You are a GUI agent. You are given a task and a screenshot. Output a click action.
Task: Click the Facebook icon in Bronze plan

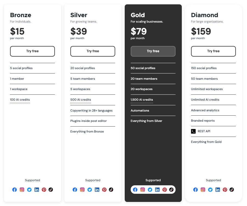[15, 190]
